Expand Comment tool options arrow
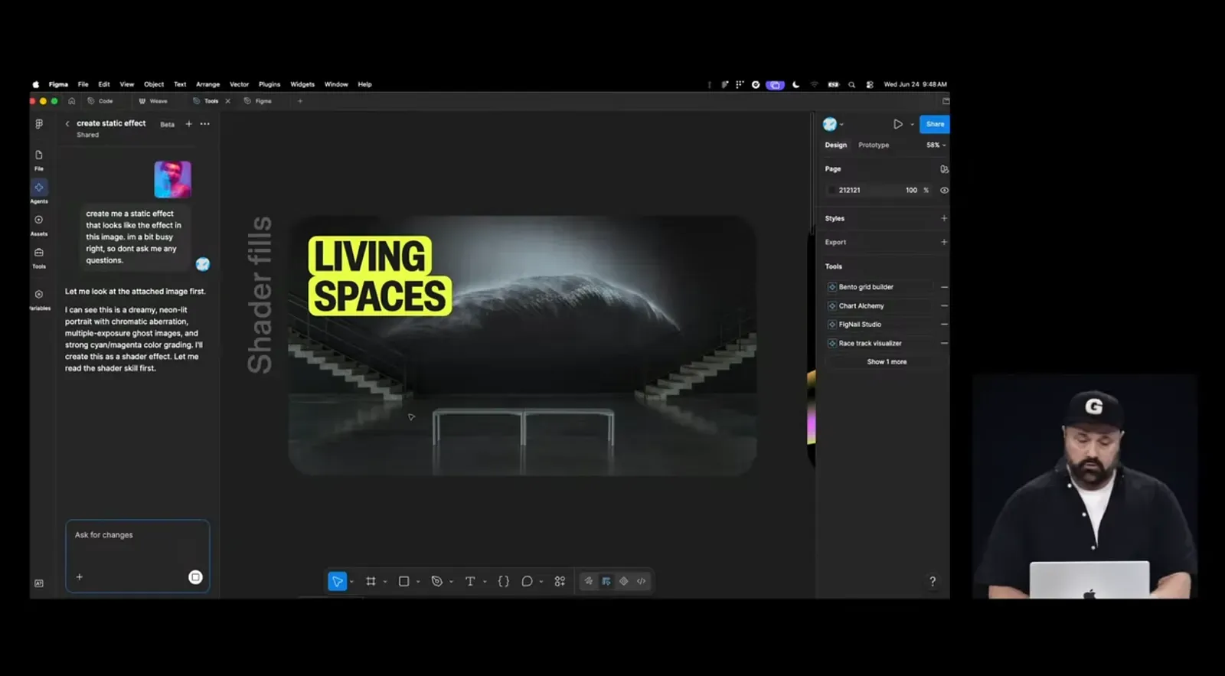 [x=541, y=582]
